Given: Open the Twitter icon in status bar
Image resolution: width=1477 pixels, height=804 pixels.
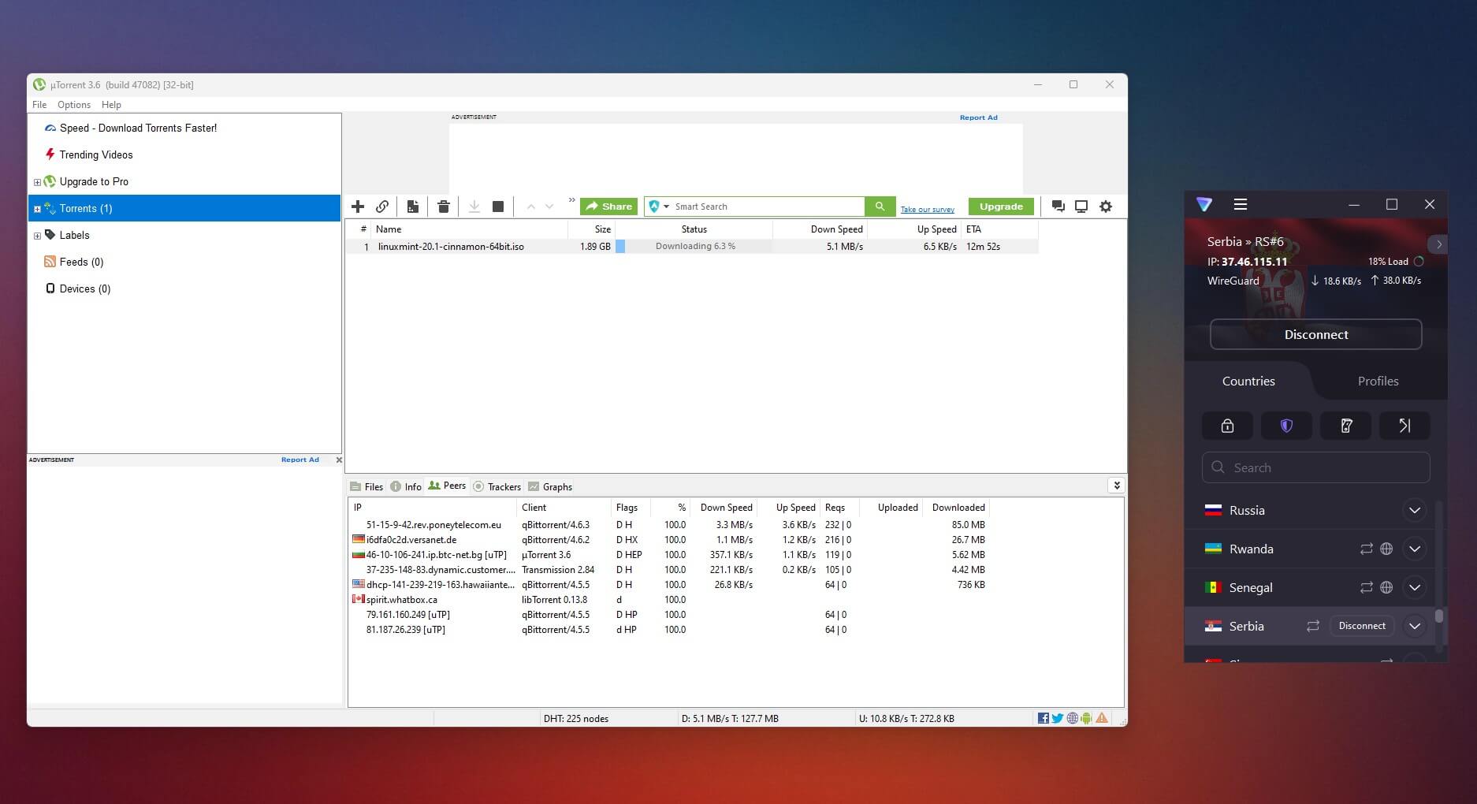Looking at the screenshot, I should point(1058,718).
